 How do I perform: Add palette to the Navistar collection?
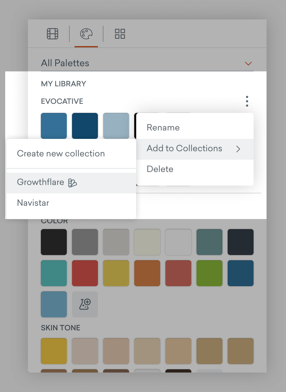33,203
